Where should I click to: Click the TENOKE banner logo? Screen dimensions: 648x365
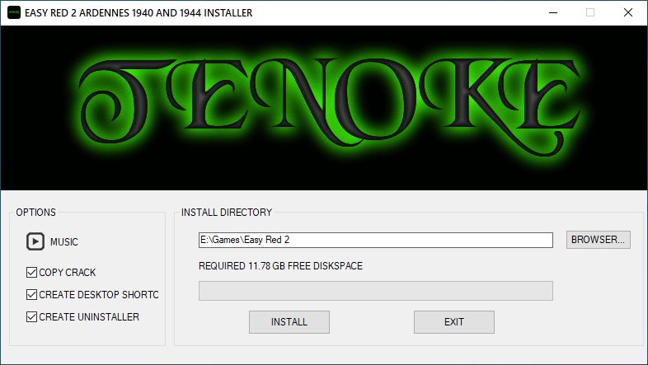click(x=323, y=107)
